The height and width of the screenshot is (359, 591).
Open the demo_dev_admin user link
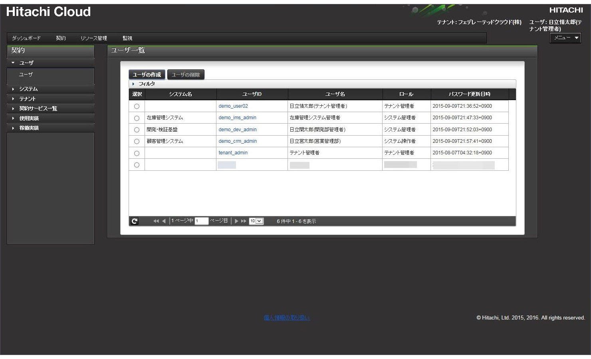click(238, 130)
